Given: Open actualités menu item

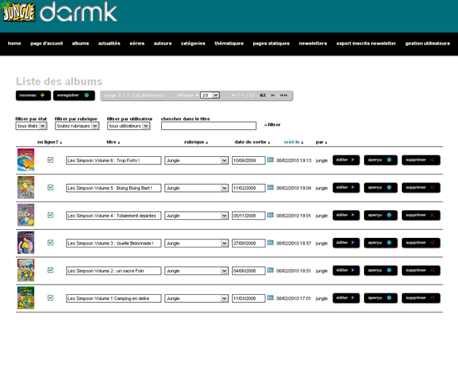Looking at the screenshot, I should pyautogui.click(x=109, y=43).
